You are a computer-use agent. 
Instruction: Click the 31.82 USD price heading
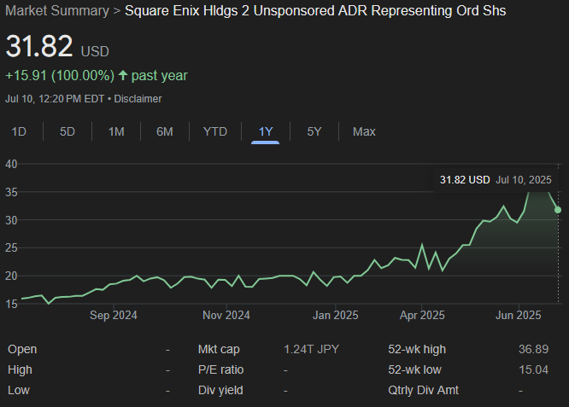point(57,46)
